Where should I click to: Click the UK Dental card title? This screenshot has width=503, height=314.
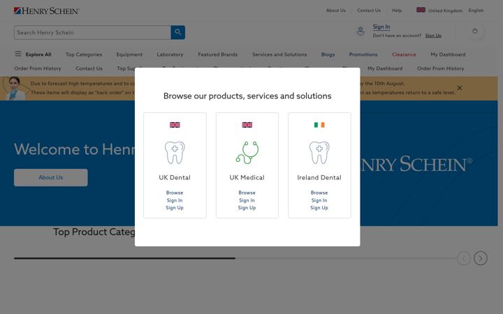[175, 177]
